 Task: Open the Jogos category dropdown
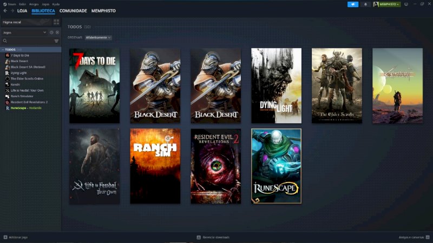[24, 32]
